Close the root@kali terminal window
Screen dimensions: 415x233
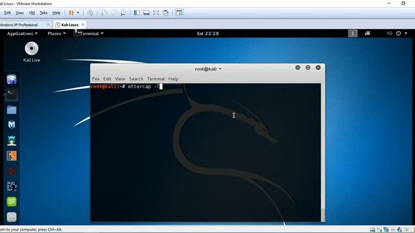coord(318,67)
